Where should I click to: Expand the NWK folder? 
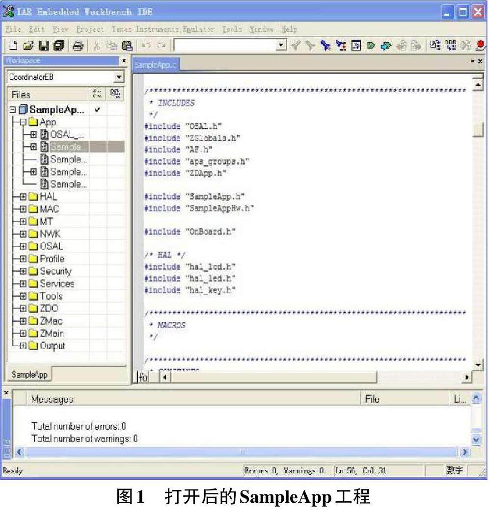click(23, 234)
